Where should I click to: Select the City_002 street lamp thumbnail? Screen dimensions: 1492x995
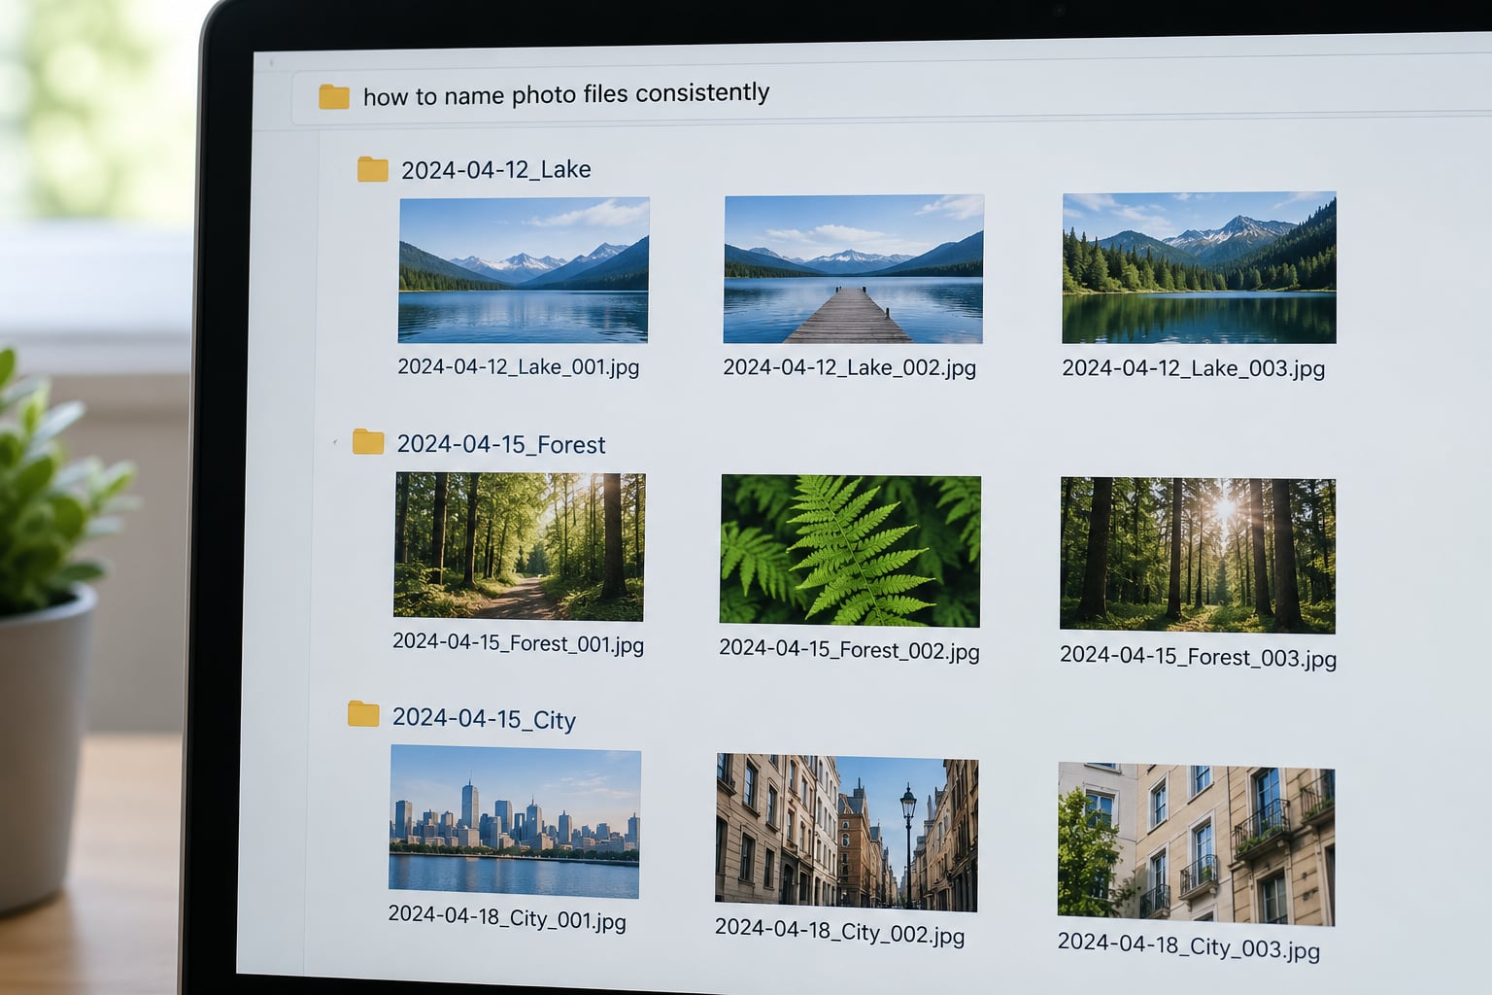coord(847,833)
